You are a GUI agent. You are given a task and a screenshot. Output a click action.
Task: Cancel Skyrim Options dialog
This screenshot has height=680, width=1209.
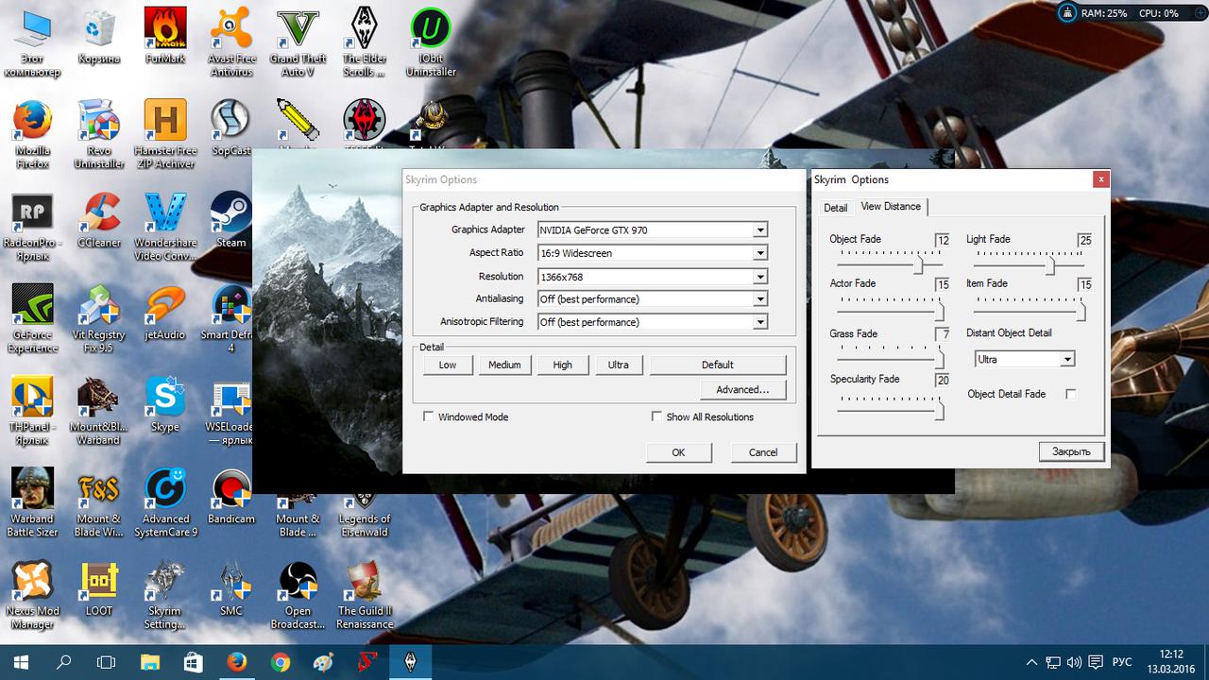[x=763, y=452]
